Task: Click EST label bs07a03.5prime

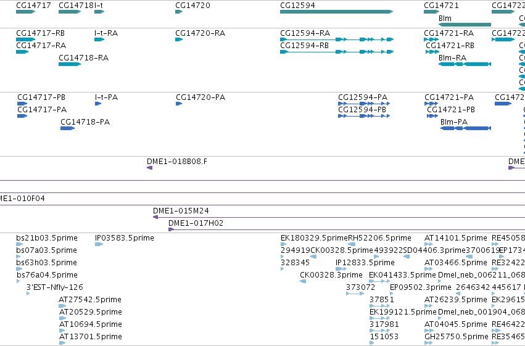Action: coord(46,250)
